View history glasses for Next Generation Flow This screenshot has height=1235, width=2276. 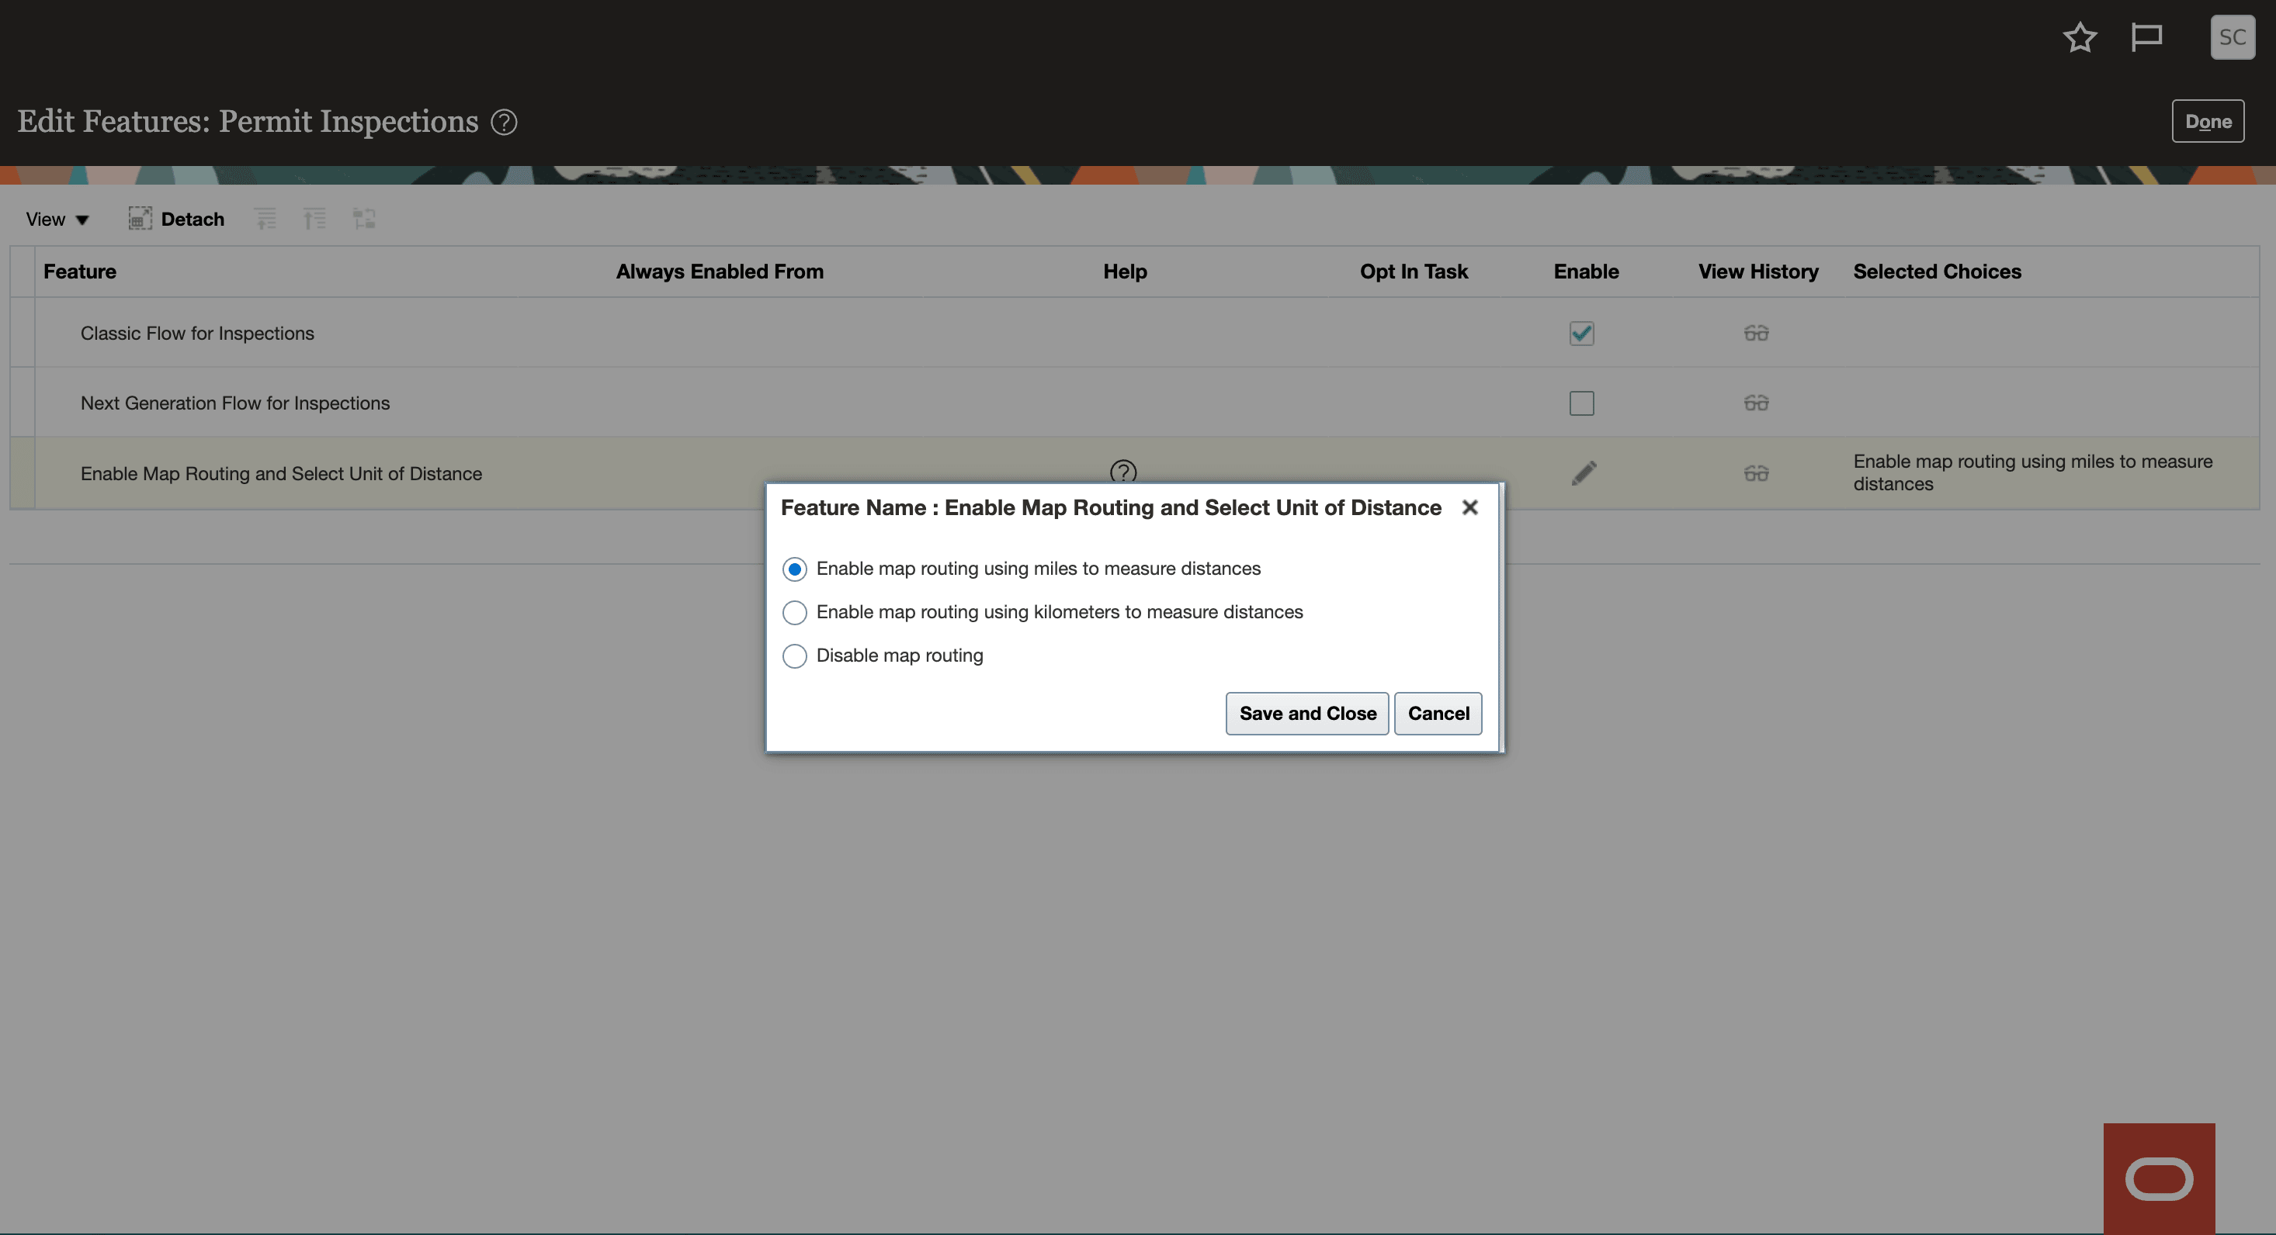coord(1756,403)
